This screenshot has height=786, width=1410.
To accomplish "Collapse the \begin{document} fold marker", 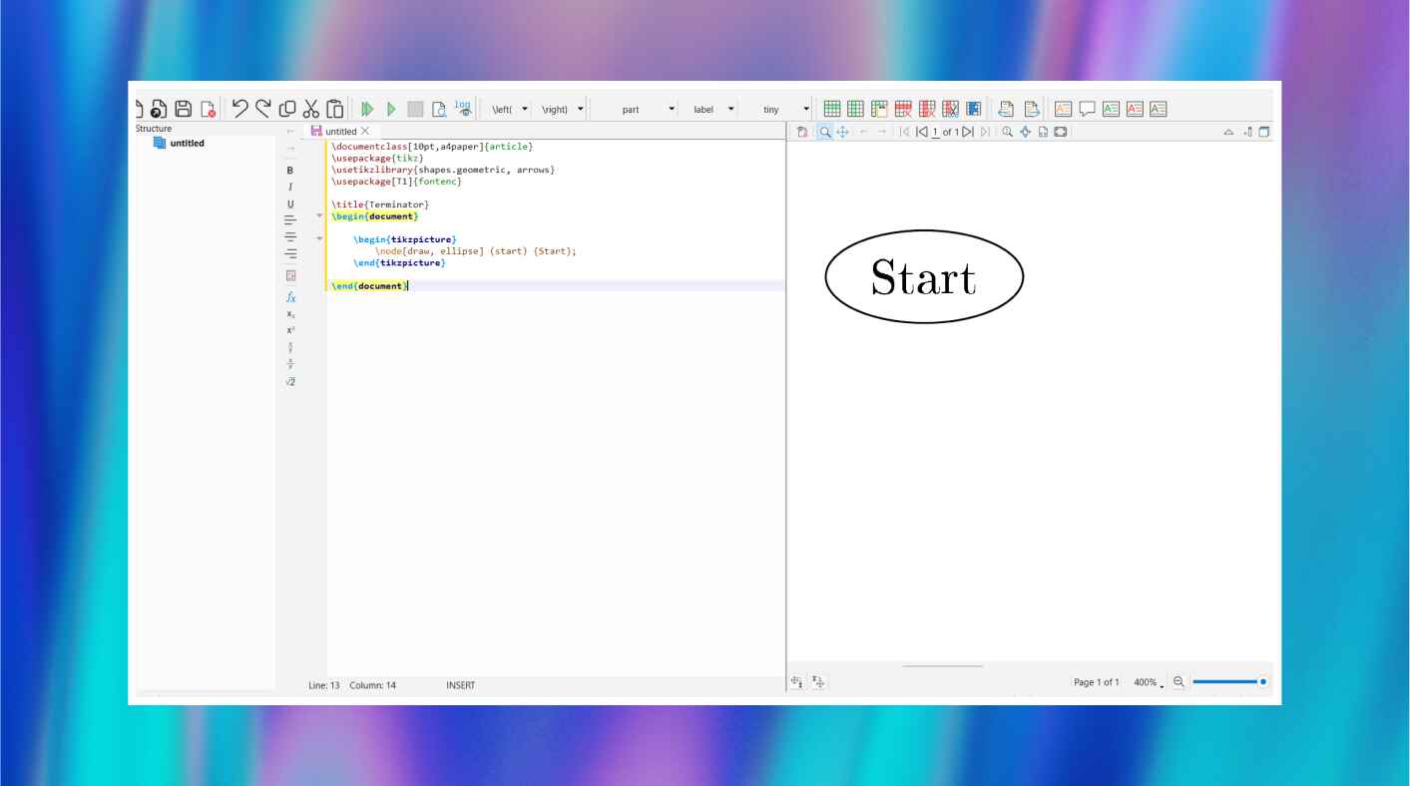I will click(319, 215).
